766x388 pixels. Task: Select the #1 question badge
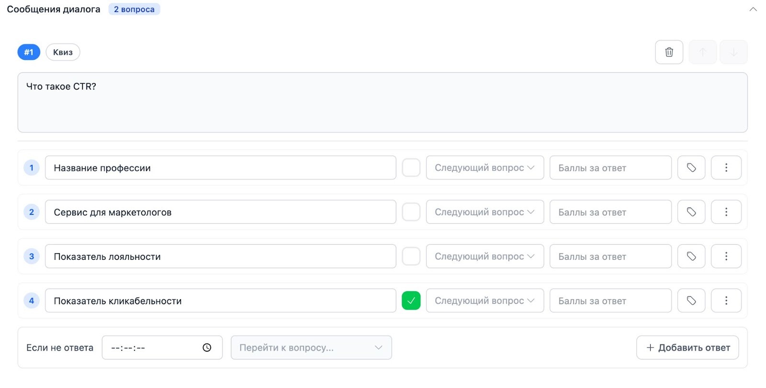[29, 52]
